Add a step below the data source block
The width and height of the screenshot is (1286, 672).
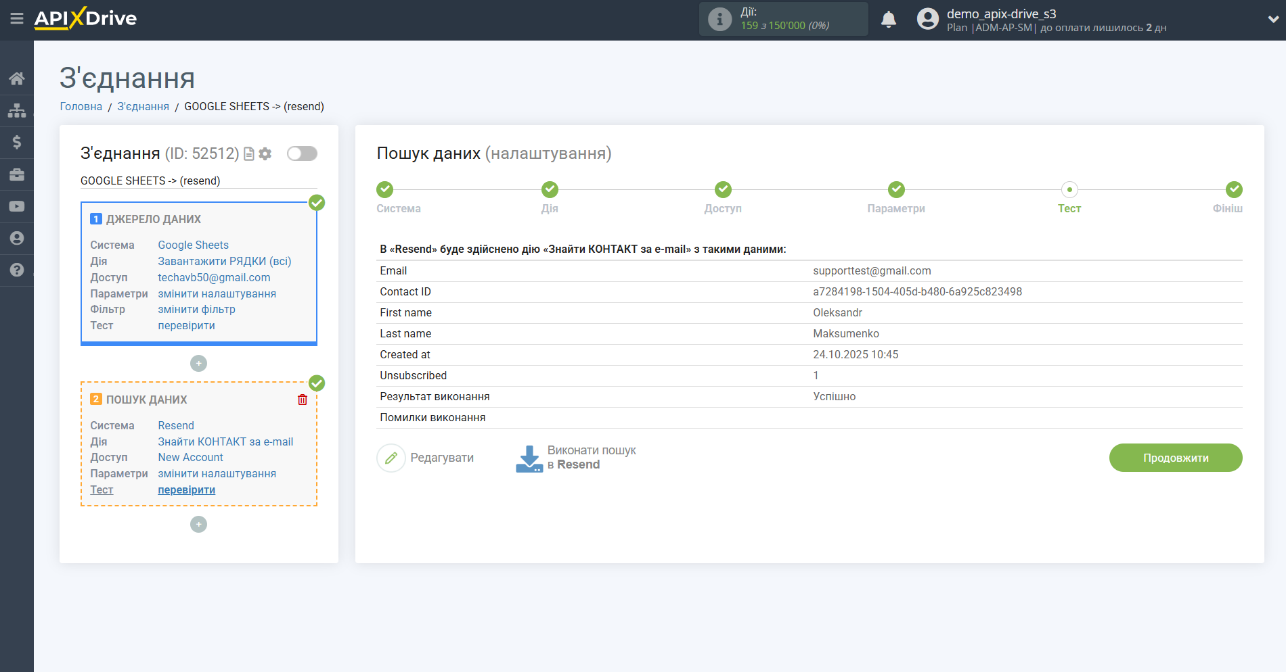pos(198,364)
